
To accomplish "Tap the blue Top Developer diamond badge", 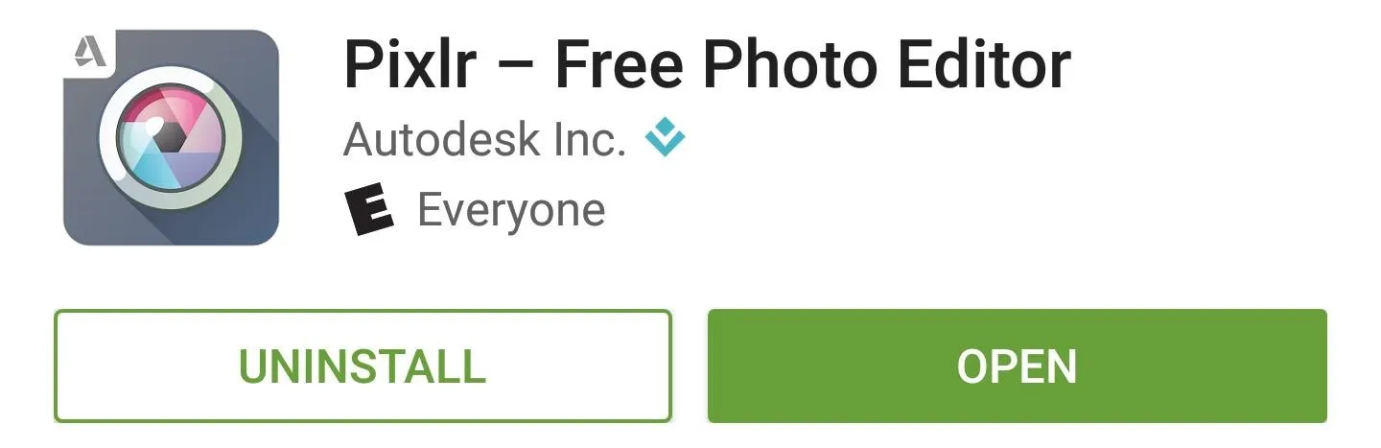I will pos(666,139).
